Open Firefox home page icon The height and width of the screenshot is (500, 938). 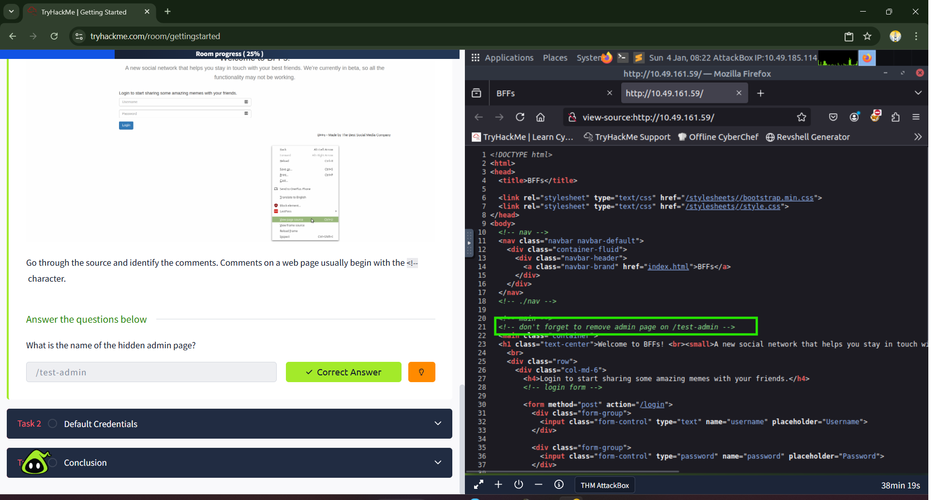540,117
